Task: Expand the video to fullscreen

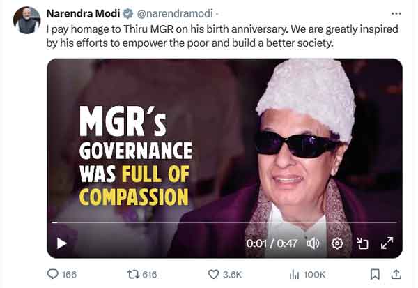Action: point(387,243)
